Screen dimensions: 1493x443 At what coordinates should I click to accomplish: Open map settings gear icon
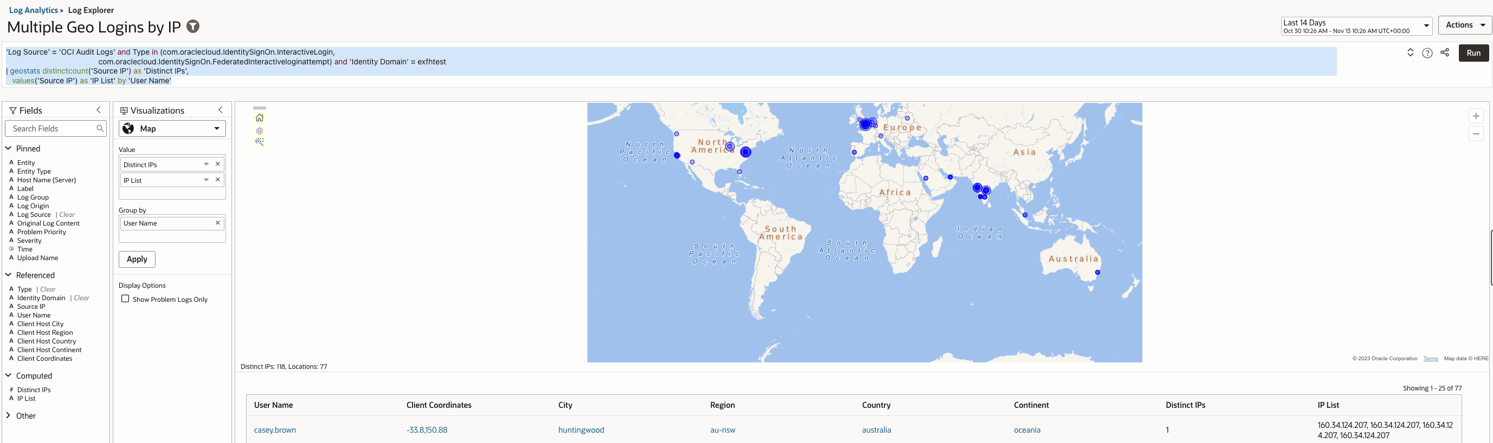pyautogui.click(x=259, y=131)
